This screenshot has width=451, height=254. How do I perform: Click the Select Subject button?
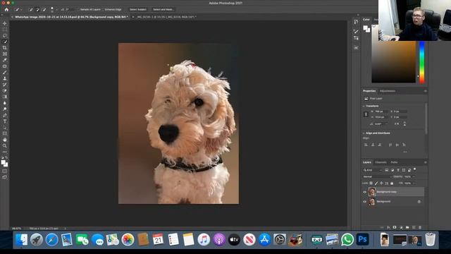coord(138,9)
